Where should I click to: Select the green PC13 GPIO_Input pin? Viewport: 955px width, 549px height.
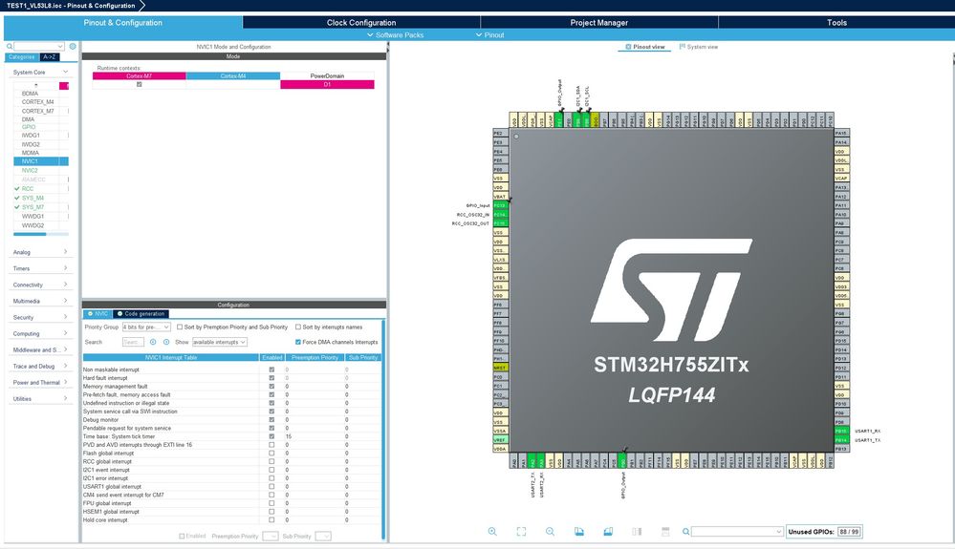coord(500,205)
